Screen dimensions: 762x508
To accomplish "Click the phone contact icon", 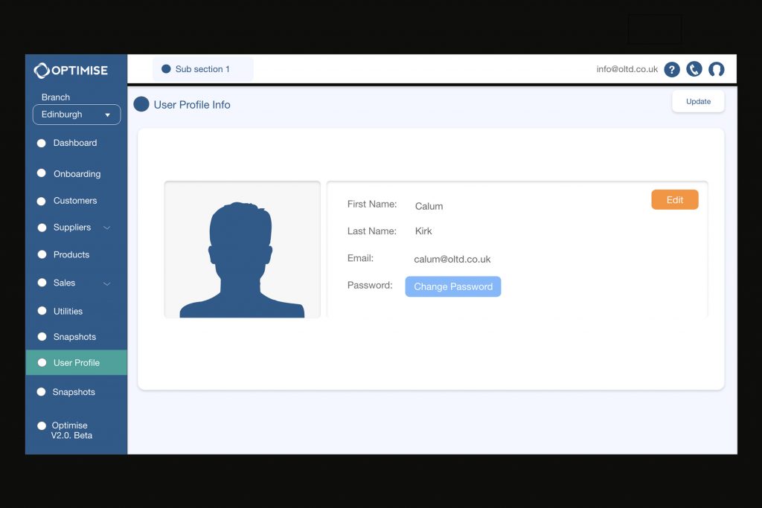I will coord(694,69).
